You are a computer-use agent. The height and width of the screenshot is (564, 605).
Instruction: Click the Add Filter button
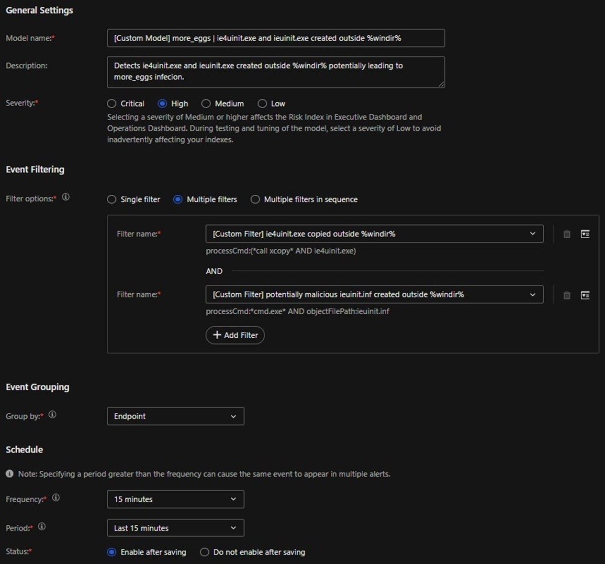[235, 335]
